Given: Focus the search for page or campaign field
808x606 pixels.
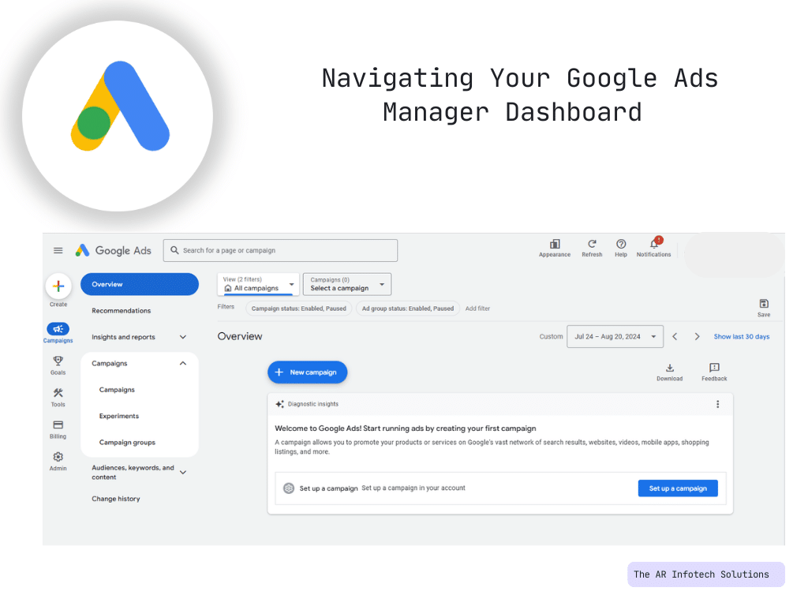Looking at the screenshot, I should 280,250.
